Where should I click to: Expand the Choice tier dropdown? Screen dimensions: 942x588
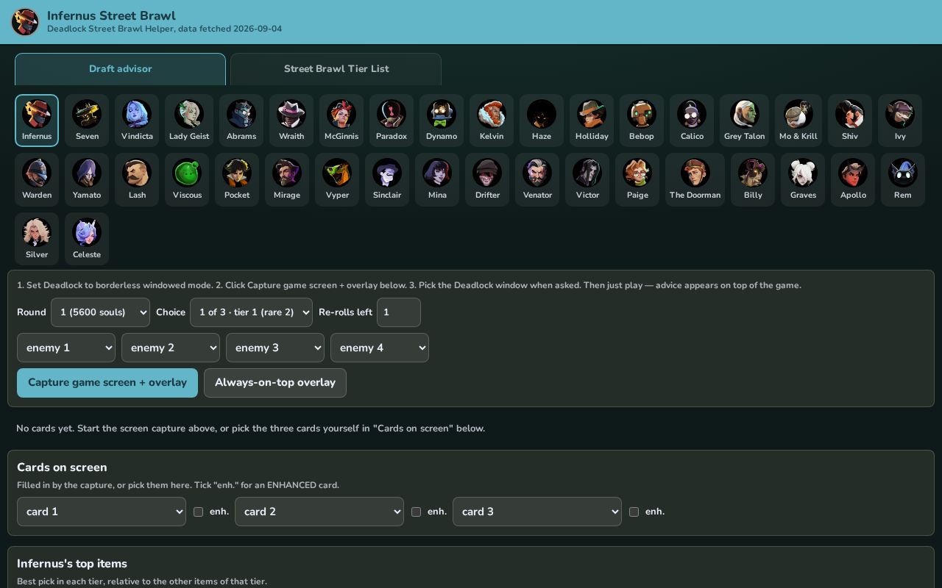(251, 312)
